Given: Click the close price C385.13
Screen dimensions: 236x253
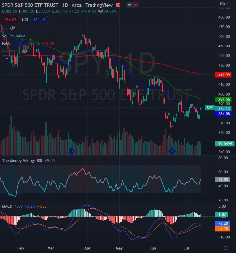Looking at the screenshot, I should 60,11.
